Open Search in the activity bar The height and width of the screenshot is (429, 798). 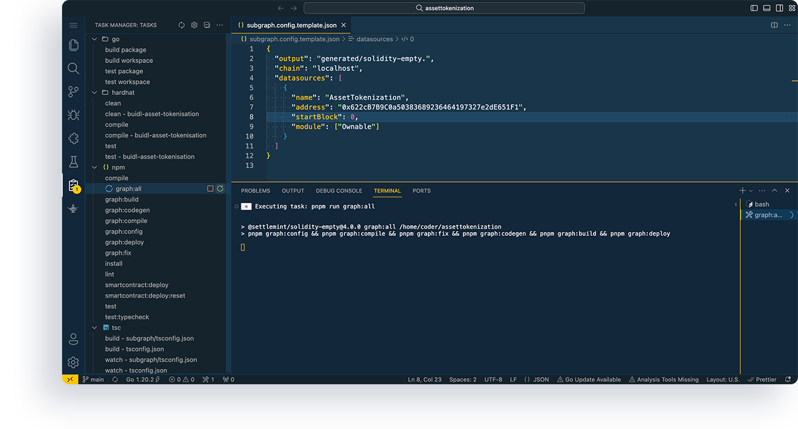click(x=73, y=69)
